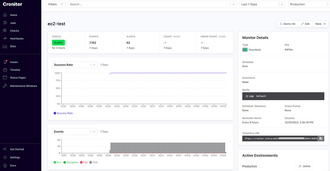Copy the Telemetry URL with clipboard icon

click(x=321, y=139)
